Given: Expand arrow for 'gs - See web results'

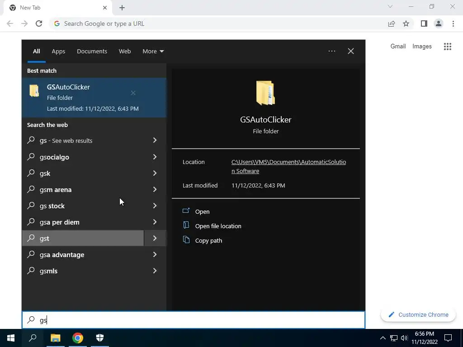Looking at the screenshot, I should (155, 140).
